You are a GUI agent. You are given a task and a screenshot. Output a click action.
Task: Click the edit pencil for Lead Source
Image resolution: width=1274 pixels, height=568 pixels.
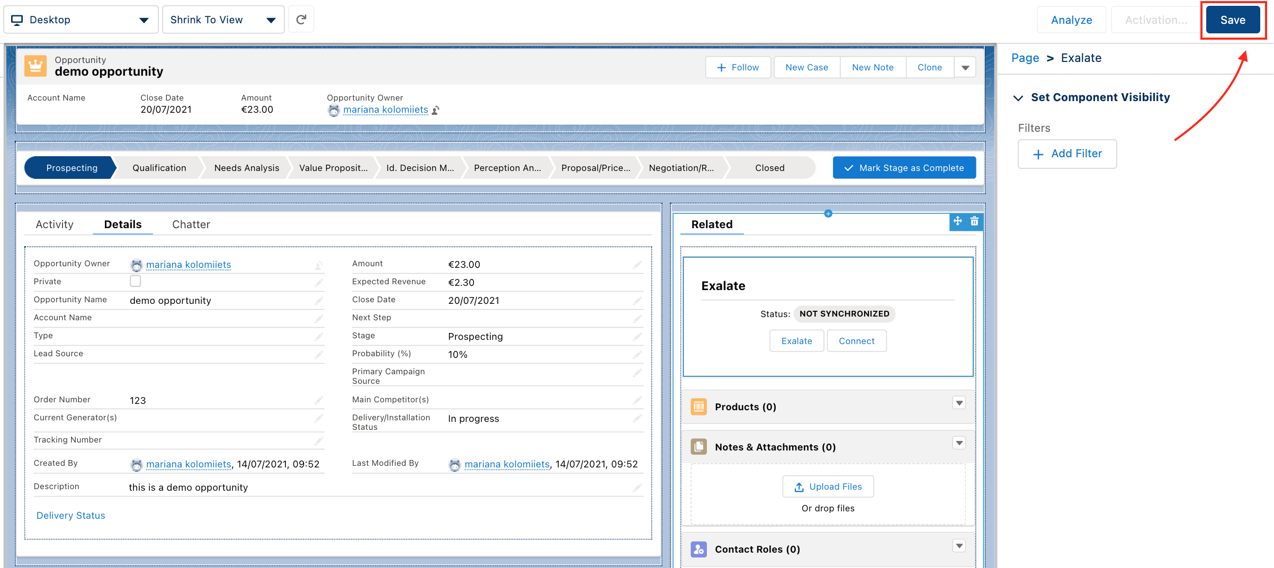[319, 355]
